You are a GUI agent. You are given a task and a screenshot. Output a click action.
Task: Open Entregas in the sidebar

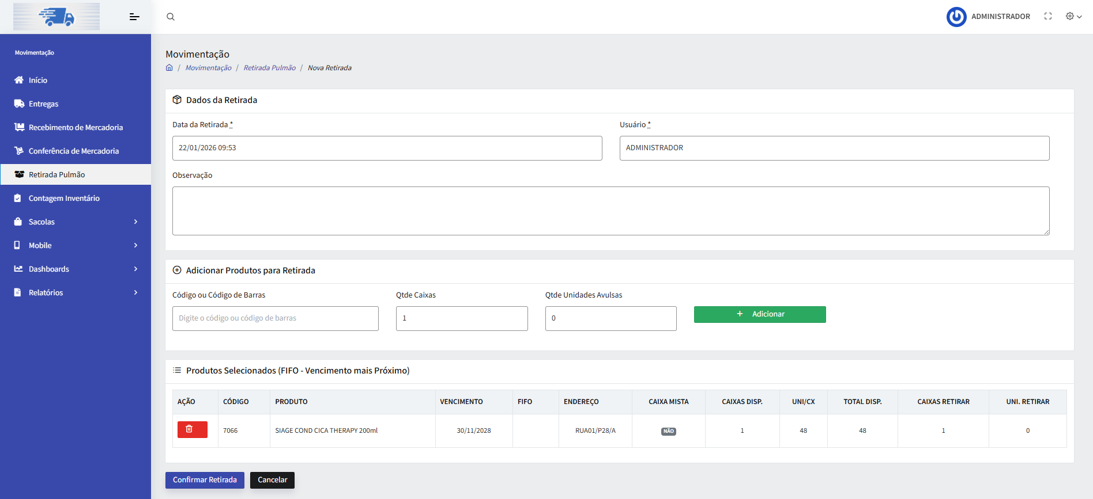(x=76, y=104)
